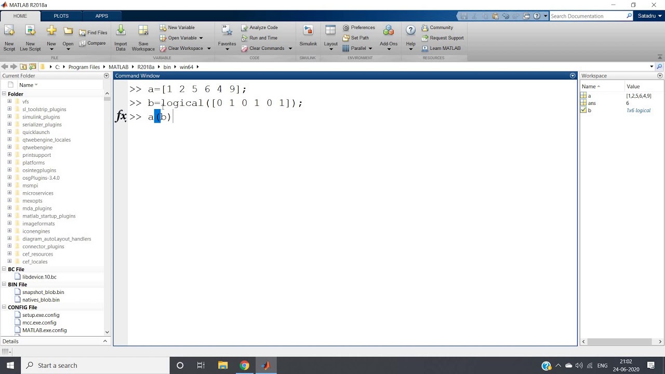Viewport: 665px width, 374px height.
Task: Run Analyze Code
Action: [x=259, y=28]
